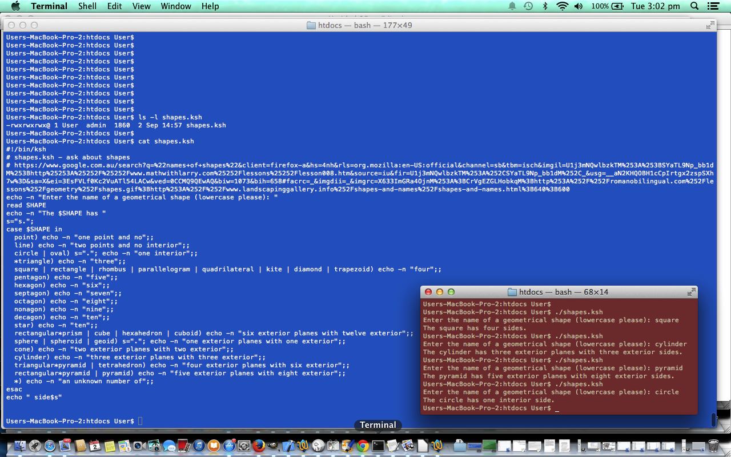Open the Window menu

175,6
